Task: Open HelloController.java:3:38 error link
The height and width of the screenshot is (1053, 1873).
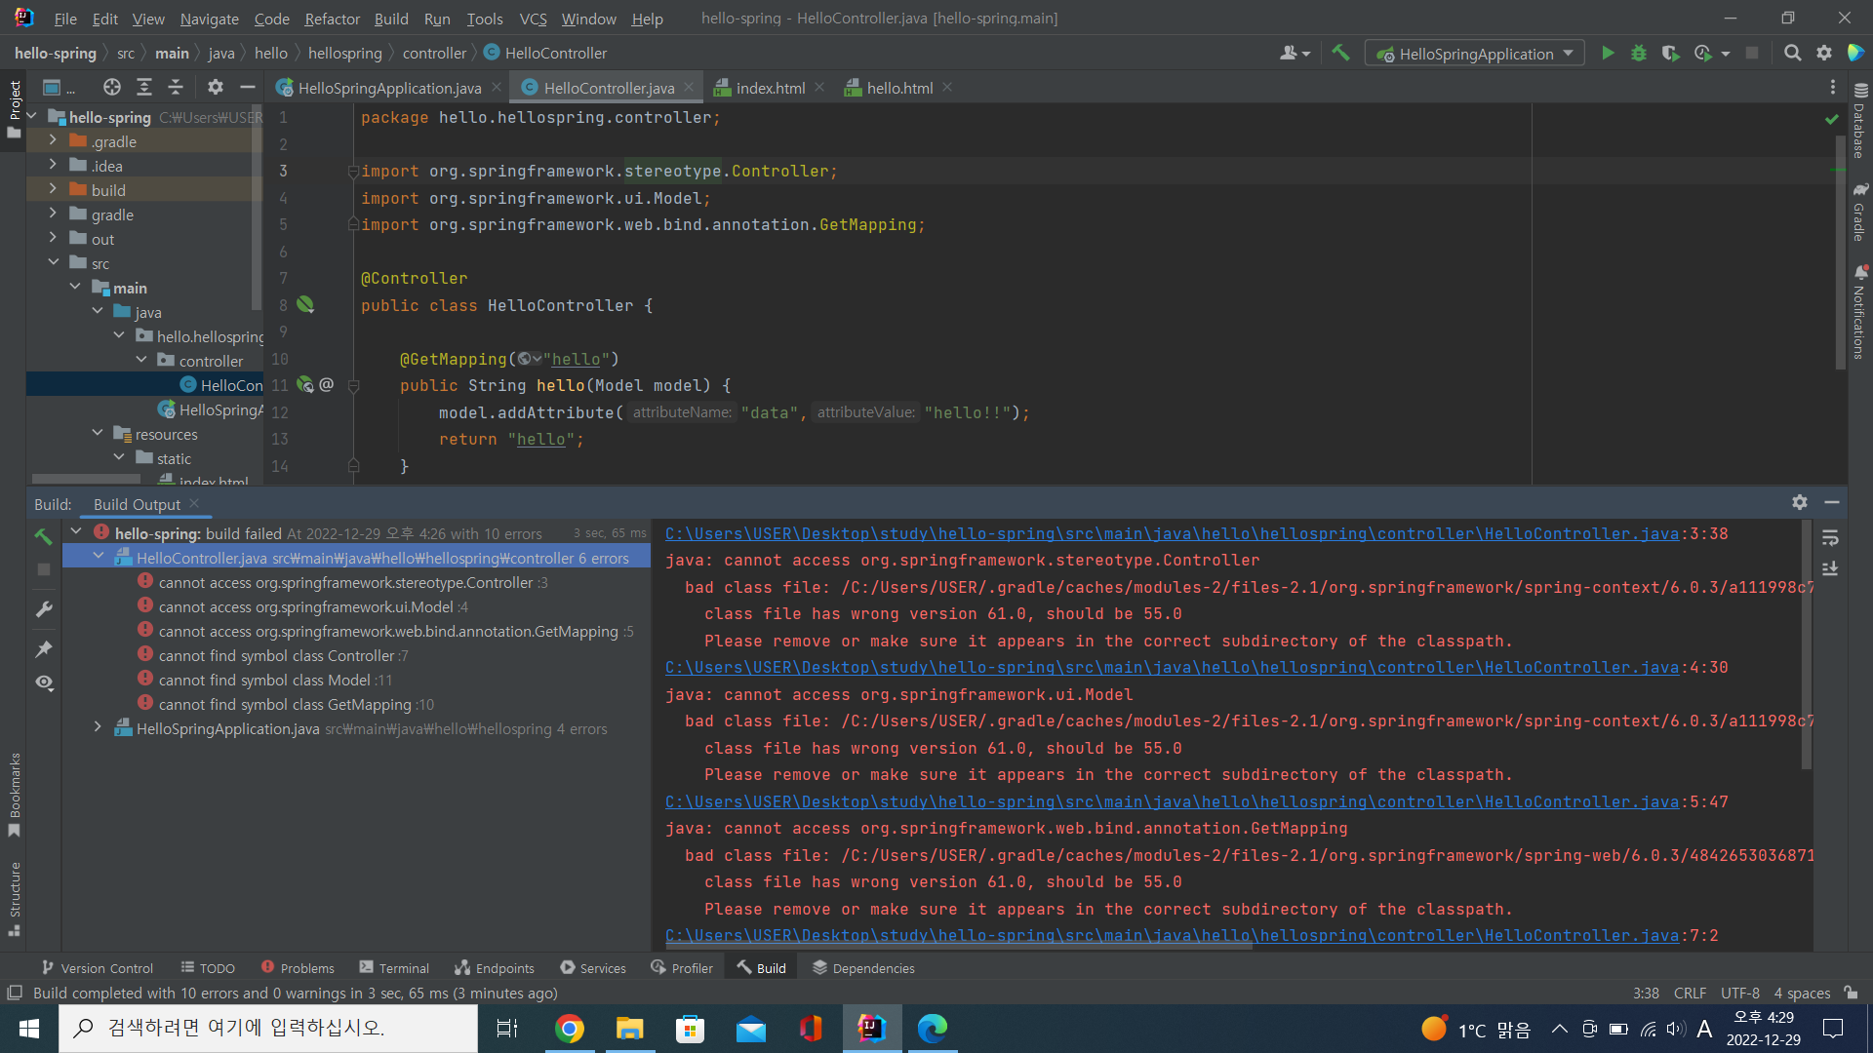Action: [x=1172, y=533]
